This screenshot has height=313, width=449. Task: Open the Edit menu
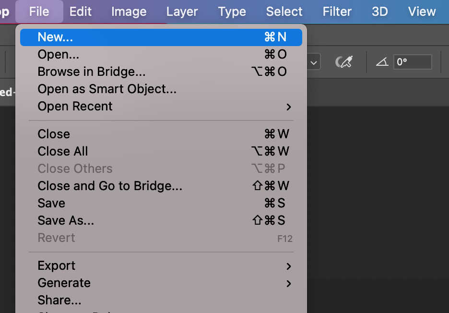(81, 12)
